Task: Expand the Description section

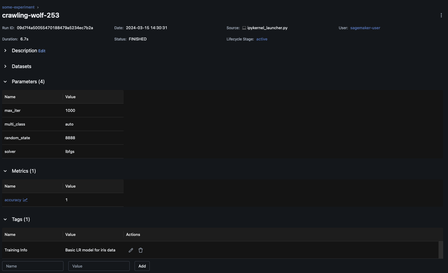Action: 5,51
